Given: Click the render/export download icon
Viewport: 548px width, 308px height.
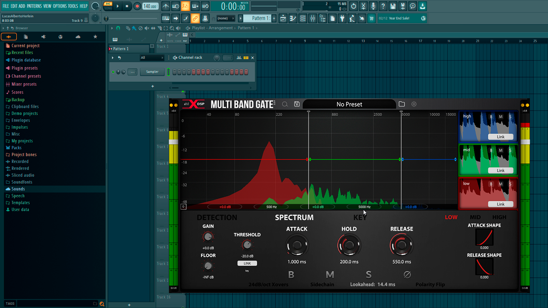Looking at the screenshot, I should [423, 6].
